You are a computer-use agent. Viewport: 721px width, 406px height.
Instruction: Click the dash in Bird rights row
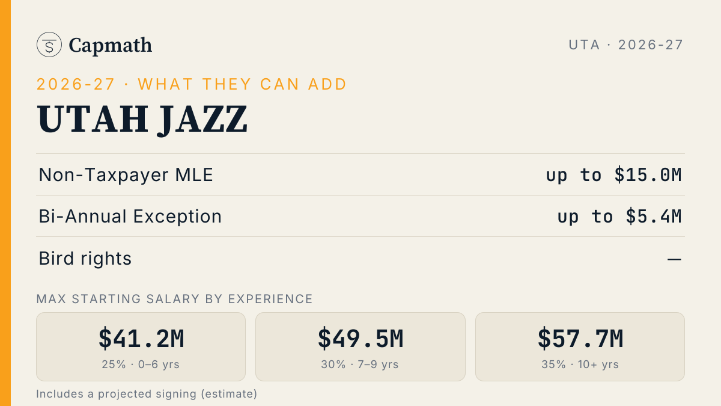click(675, 259)
